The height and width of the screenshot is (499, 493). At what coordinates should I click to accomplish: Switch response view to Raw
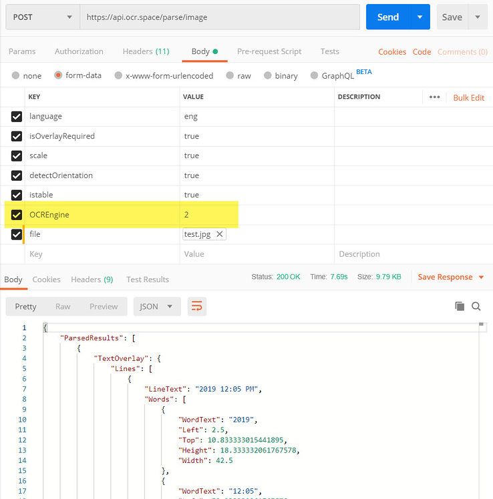pos(63,306)
